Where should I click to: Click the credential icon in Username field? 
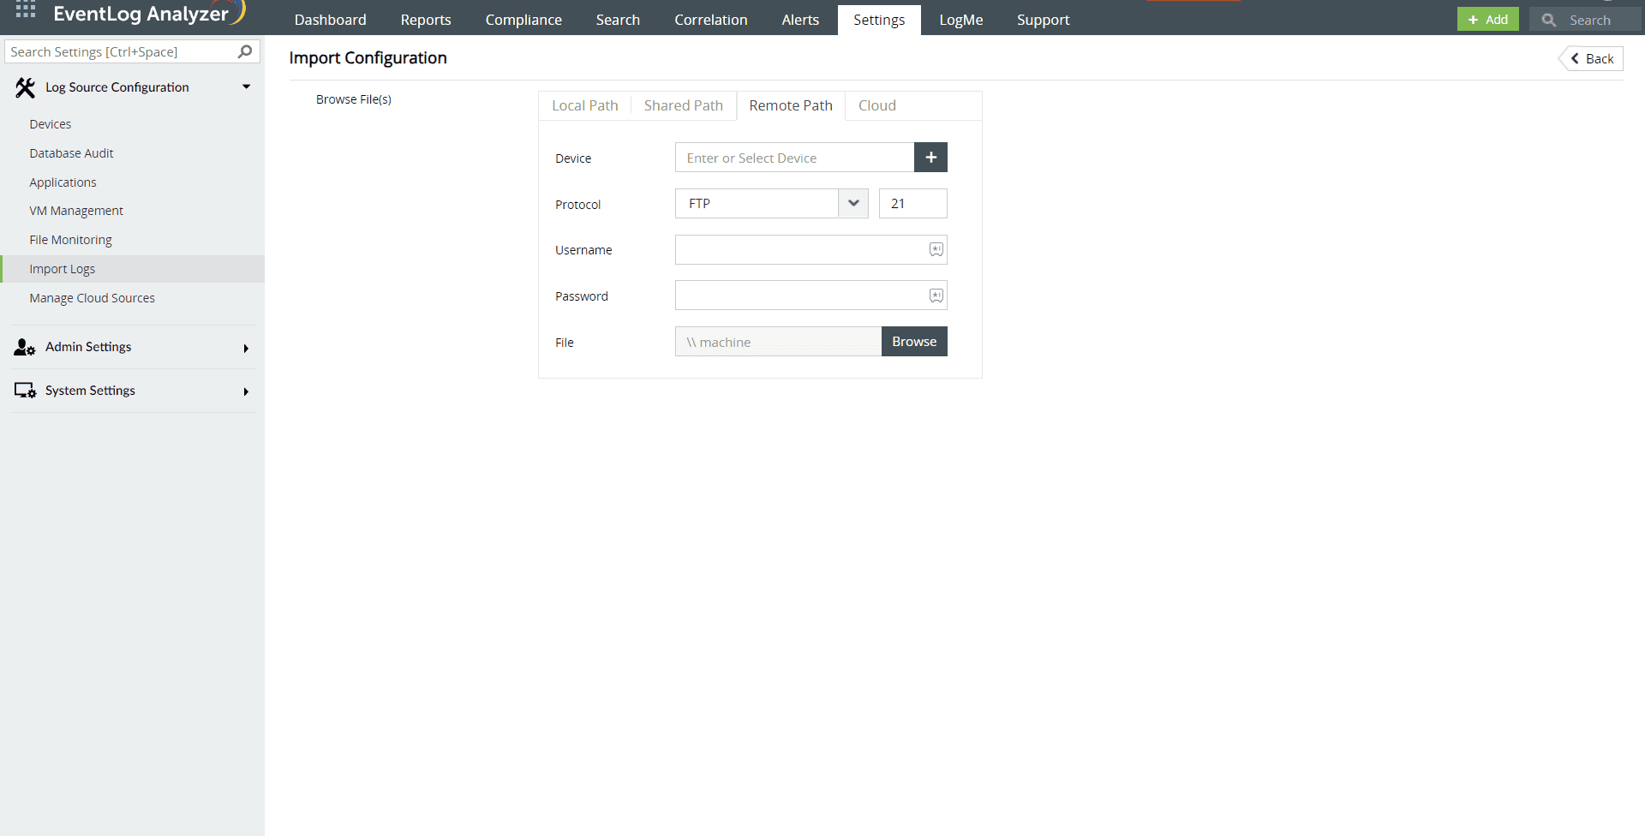(x=936, y=249)
